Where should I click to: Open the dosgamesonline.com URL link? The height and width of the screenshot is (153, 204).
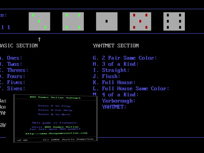click(56, 133)
